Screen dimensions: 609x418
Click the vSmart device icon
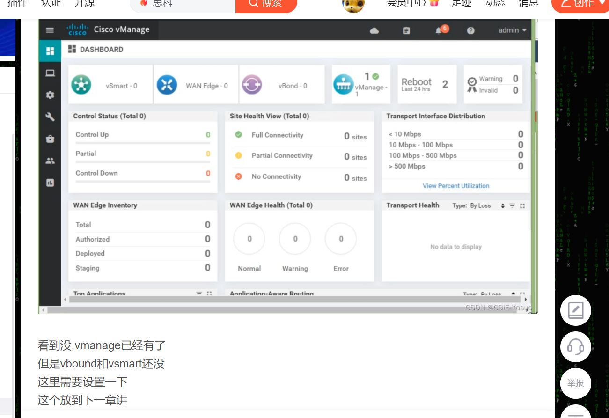[81, 85]
